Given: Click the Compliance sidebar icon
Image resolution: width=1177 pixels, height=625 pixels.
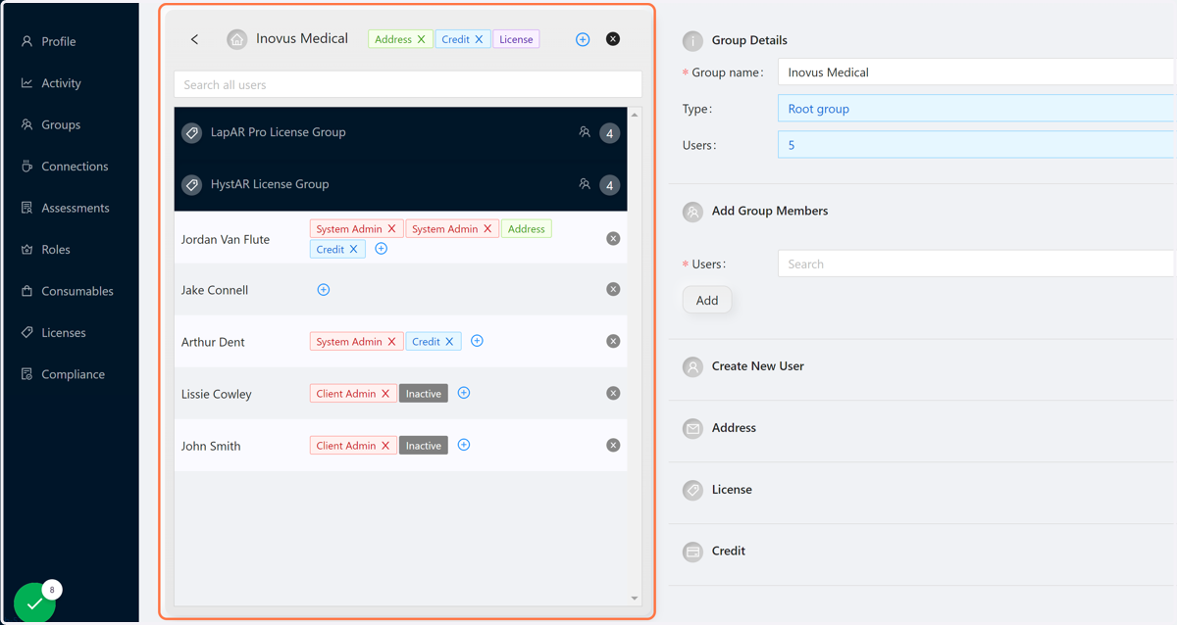Looking at the screenshot, I should [26, 374].
